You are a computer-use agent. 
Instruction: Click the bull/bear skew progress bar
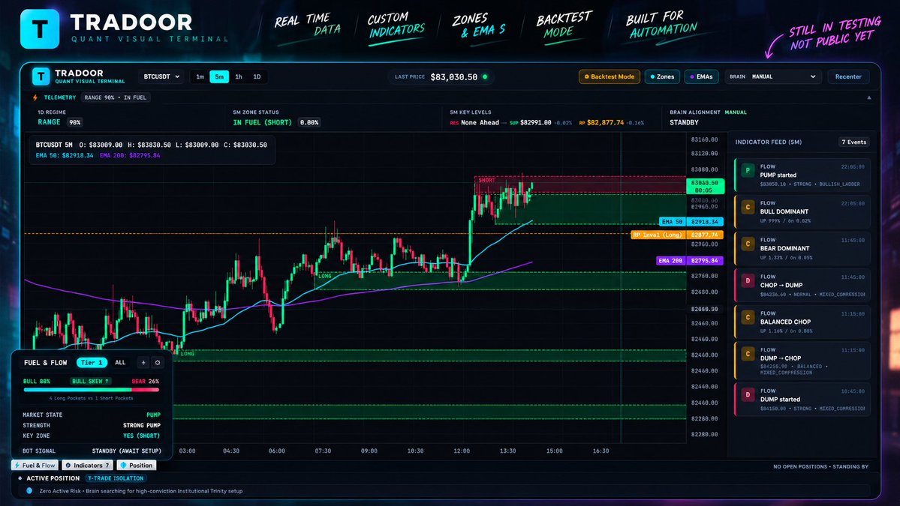coord(92,390)
